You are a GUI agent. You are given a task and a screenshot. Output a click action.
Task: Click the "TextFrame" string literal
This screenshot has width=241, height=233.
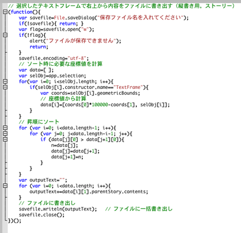click(128, 87)
